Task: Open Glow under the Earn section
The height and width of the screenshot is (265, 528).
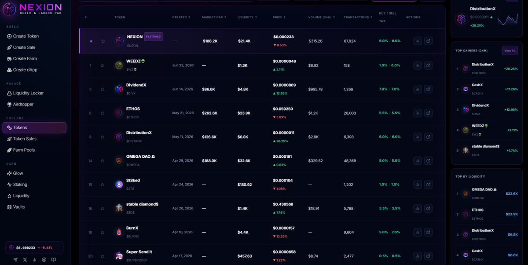Action: coord(34,173)
